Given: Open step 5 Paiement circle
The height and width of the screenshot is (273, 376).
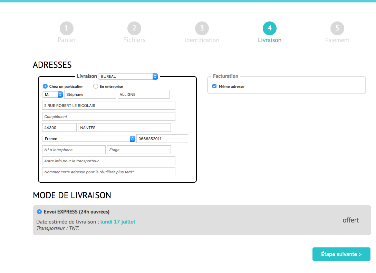Looking at the screenshot, I should coord(337,28).
